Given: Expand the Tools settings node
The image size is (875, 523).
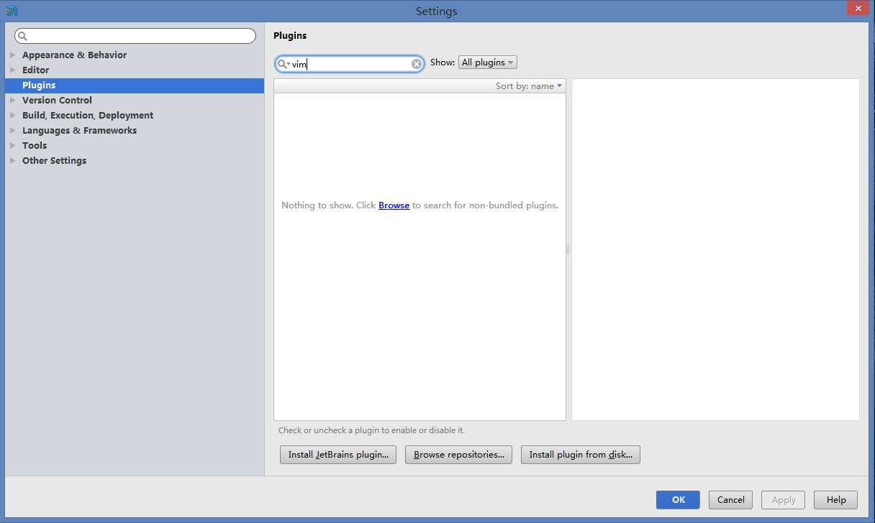Looking at the screenshot, I should 12,145.
